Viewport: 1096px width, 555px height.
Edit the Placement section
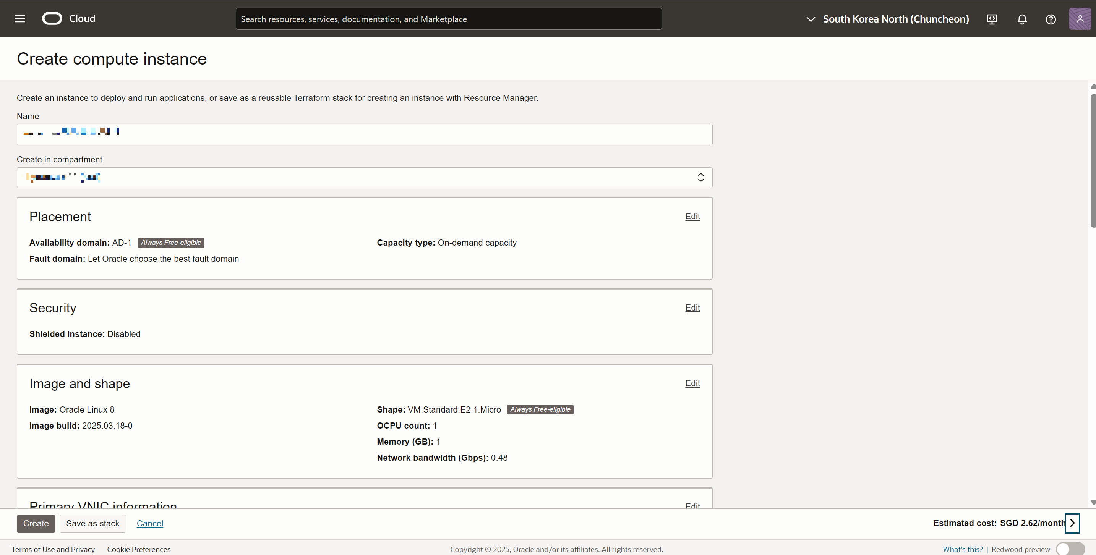click(x=692, y=217)
